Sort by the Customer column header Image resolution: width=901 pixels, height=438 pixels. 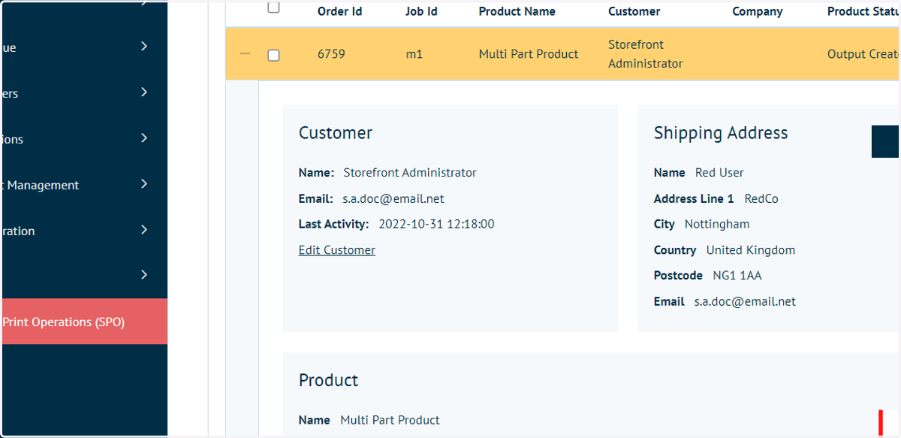coord(634,11)
